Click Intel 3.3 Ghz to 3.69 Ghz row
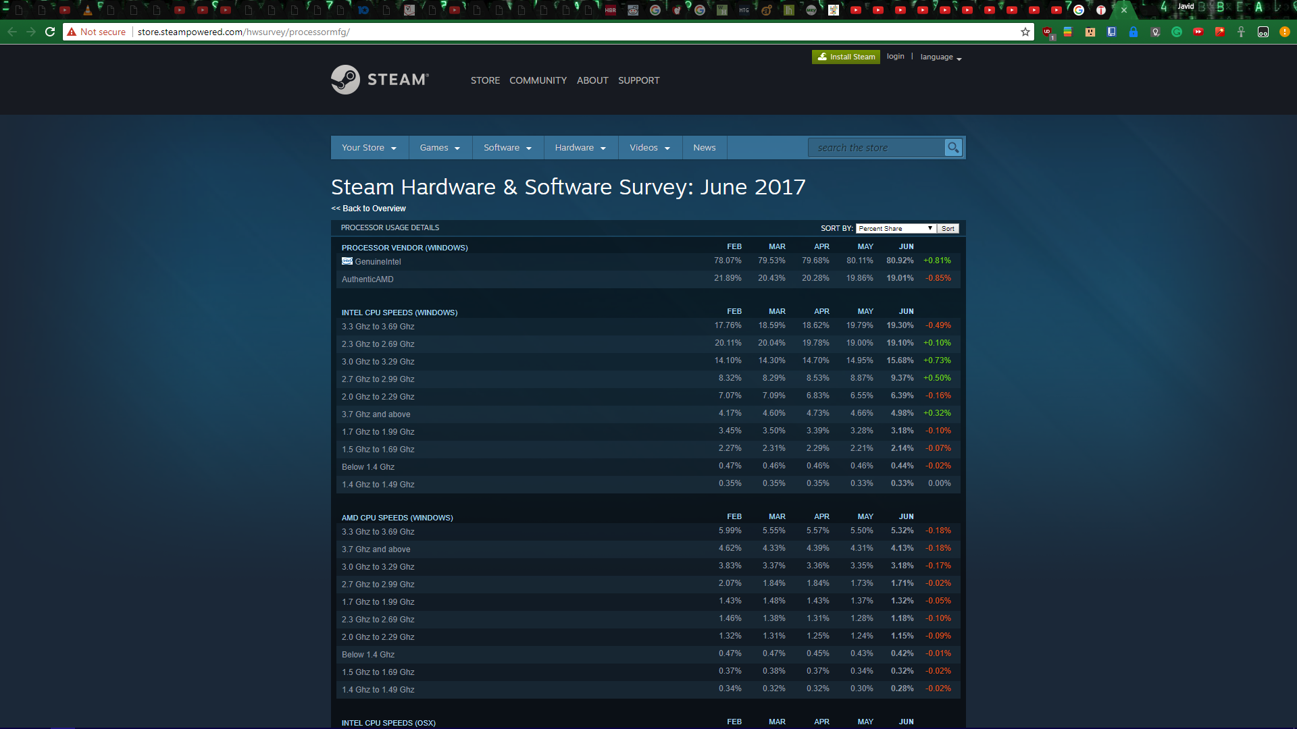This screenshot has width=1297, height=729. click(648, 327)
